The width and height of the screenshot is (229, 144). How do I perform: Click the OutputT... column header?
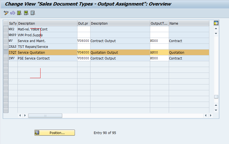(x=159, y=23)
